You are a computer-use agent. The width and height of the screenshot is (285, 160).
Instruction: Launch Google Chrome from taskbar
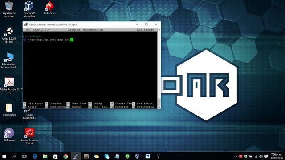65,156
